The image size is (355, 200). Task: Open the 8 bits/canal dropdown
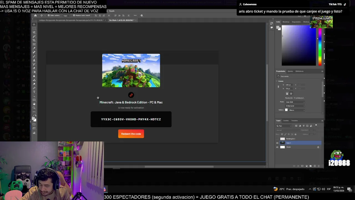coord(295,106)
